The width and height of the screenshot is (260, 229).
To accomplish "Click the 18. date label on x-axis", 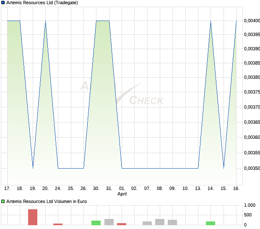I will (x=20, y=188).
